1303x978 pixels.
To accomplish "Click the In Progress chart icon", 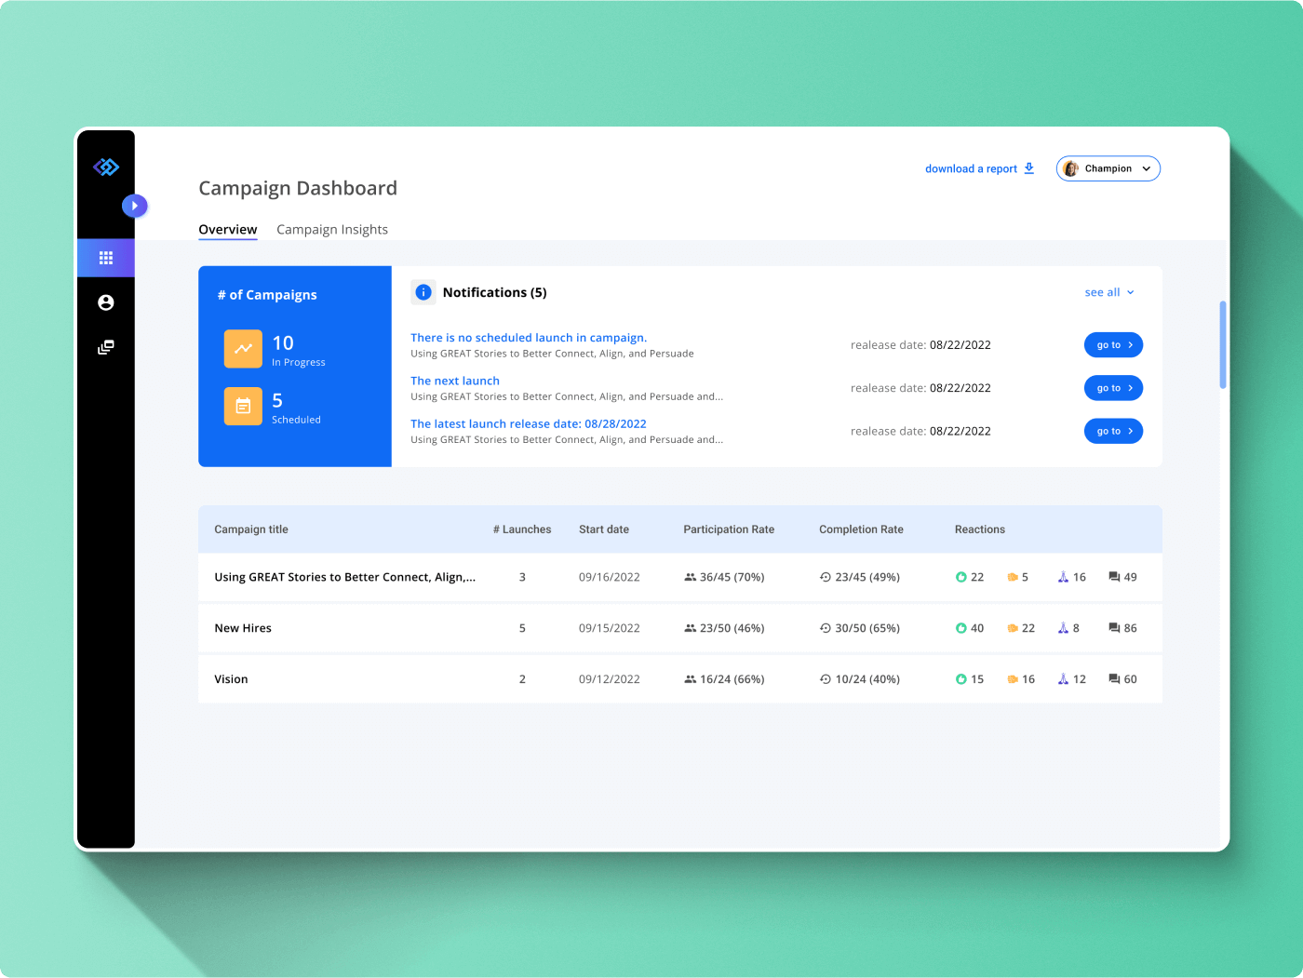I will 243,349.
